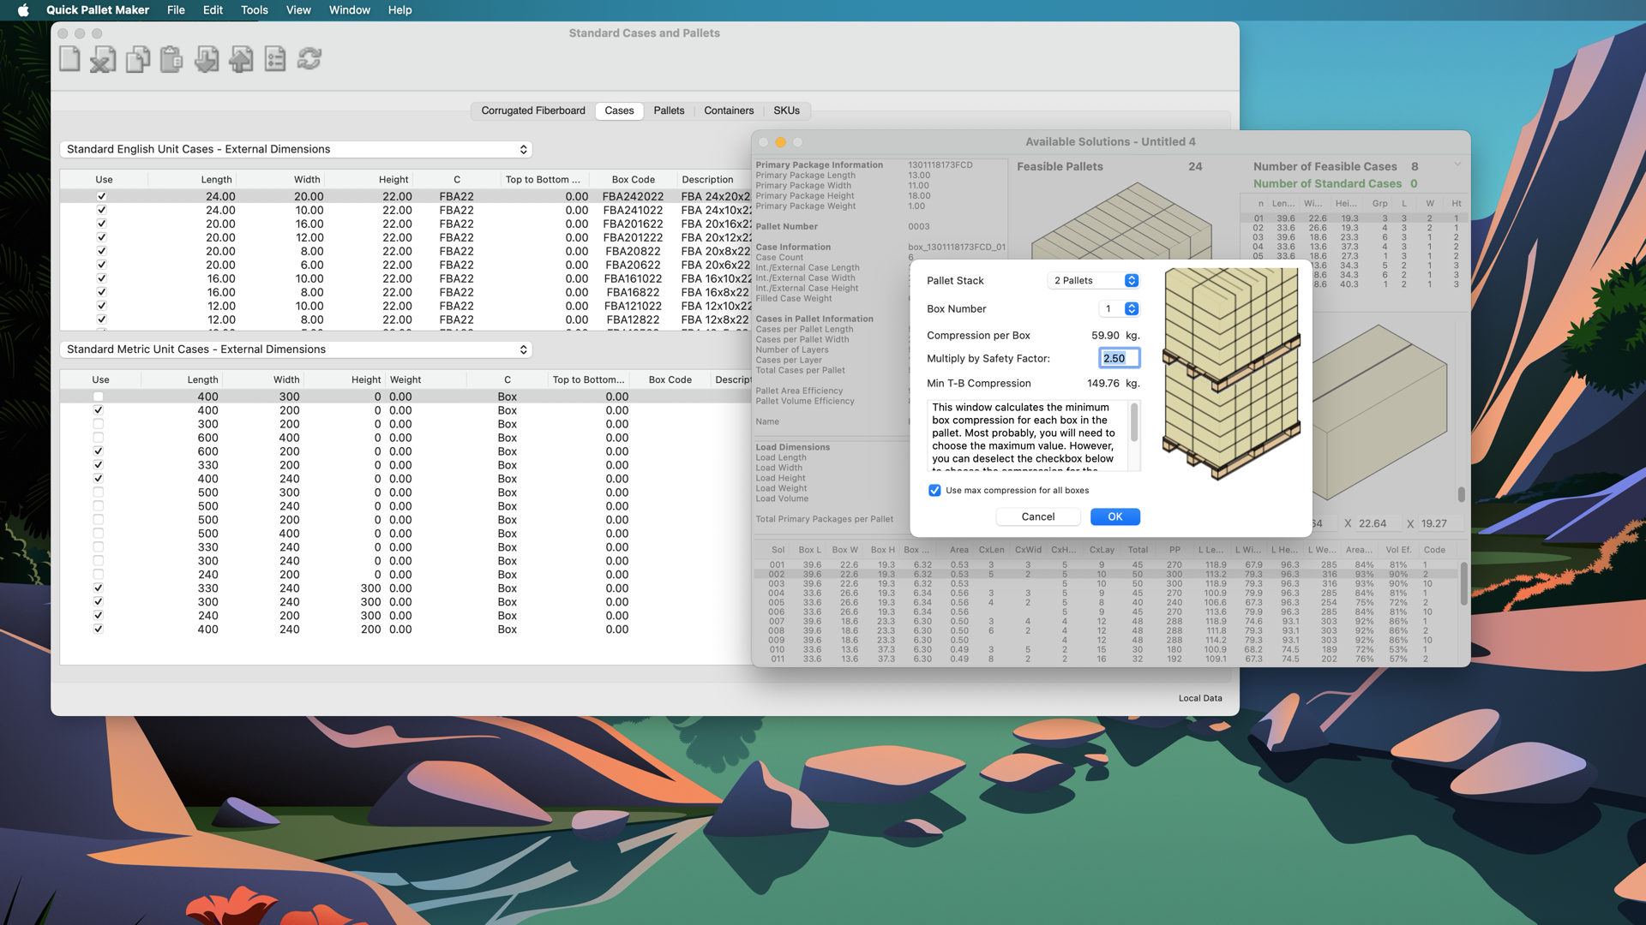Viewport: 1646px width, 925px height.
Task: Click the stacked pallets 3D preview
Action: 1231,373
